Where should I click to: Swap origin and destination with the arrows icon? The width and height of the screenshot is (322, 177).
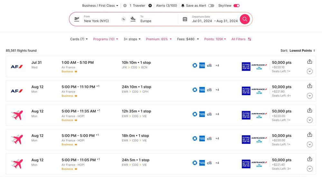[x=123, y=19]
